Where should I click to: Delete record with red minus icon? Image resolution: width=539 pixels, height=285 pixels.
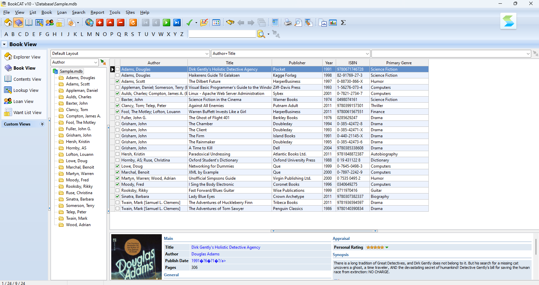tap(121, 23)
